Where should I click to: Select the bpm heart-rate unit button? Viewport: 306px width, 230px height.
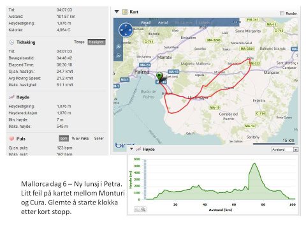point(64,139)
